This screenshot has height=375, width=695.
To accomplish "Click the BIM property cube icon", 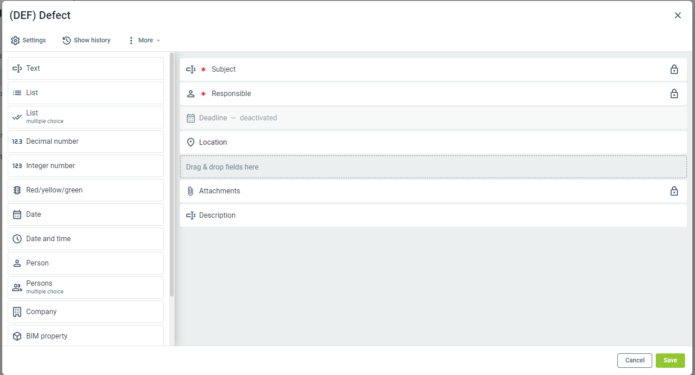I will (x=17, y=336).
